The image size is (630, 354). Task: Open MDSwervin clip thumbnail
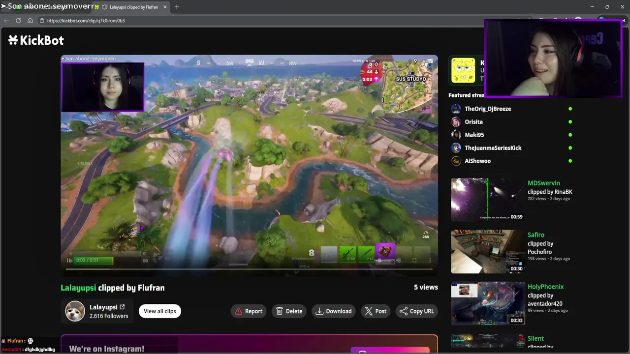(x=488, y=200)
